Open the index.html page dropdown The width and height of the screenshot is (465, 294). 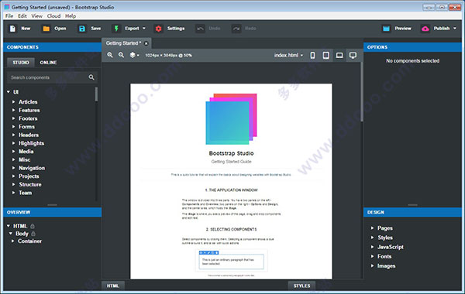click(289, 55)
